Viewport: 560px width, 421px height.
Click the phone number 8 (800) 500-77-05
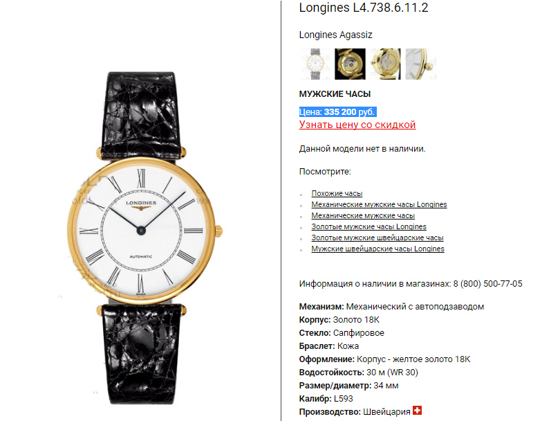click(488, 284)
